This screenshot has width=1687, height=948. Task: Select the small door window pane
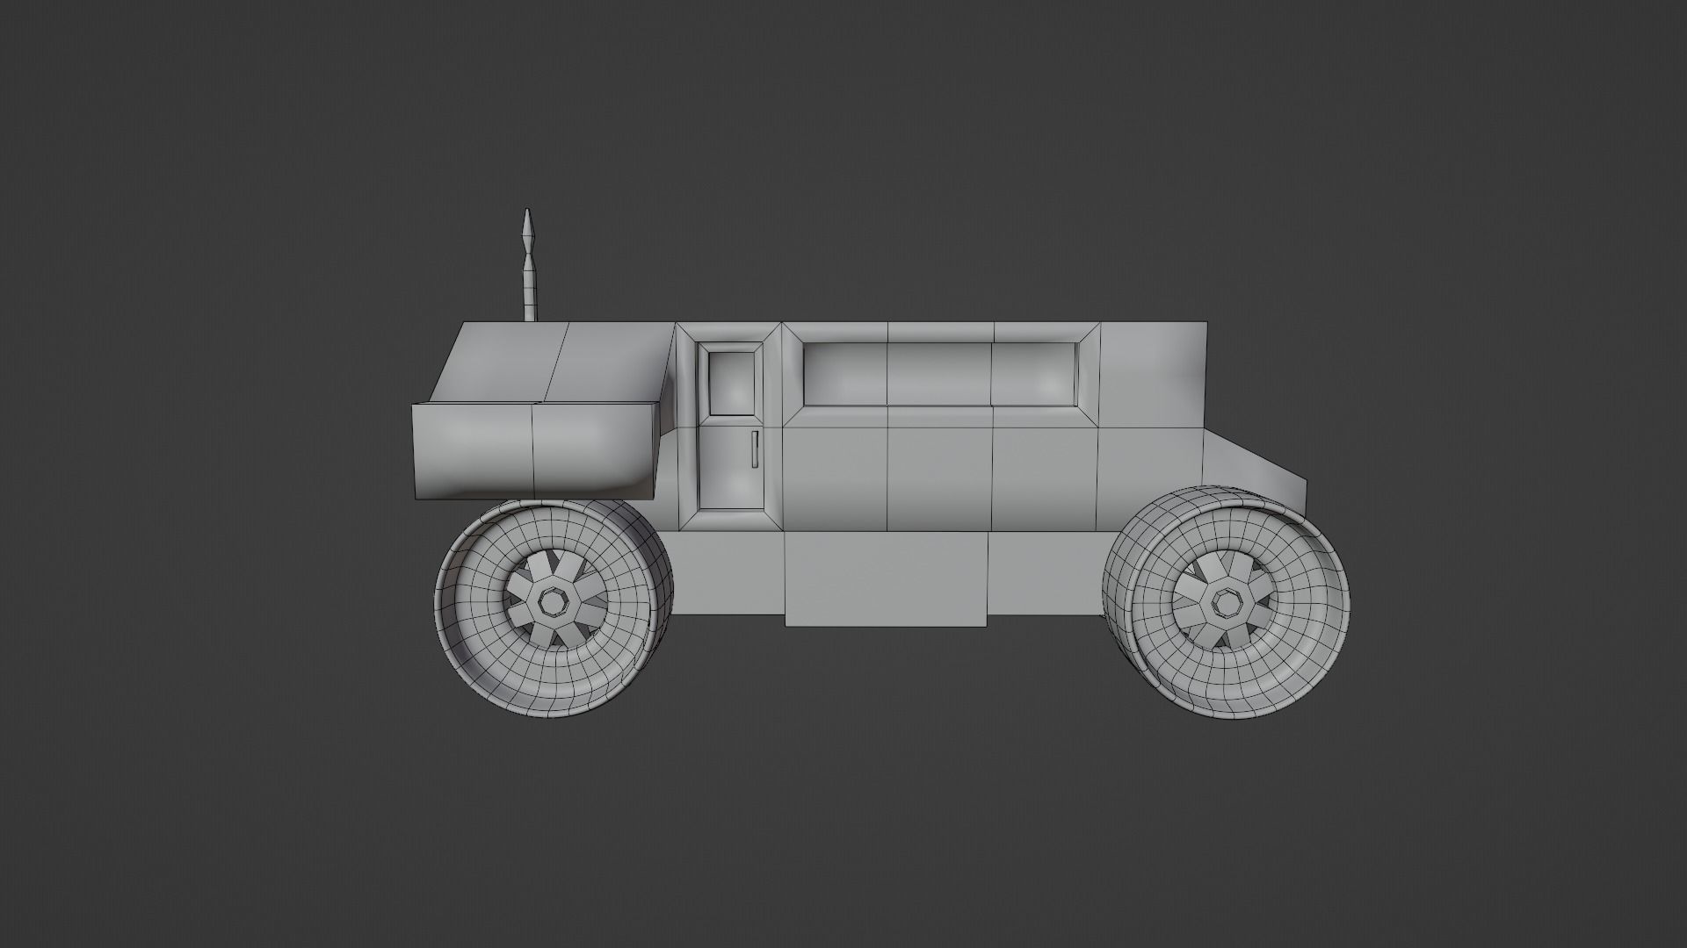[x=731, y=384]
